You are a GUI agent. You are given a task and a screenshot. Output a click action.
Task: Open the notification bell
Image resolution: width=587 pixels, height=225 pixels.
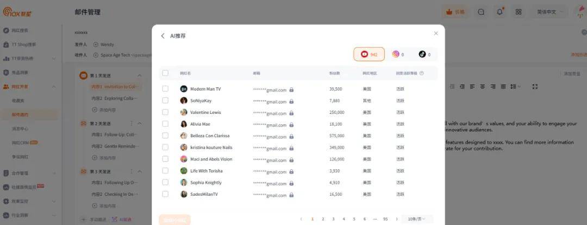500,12
